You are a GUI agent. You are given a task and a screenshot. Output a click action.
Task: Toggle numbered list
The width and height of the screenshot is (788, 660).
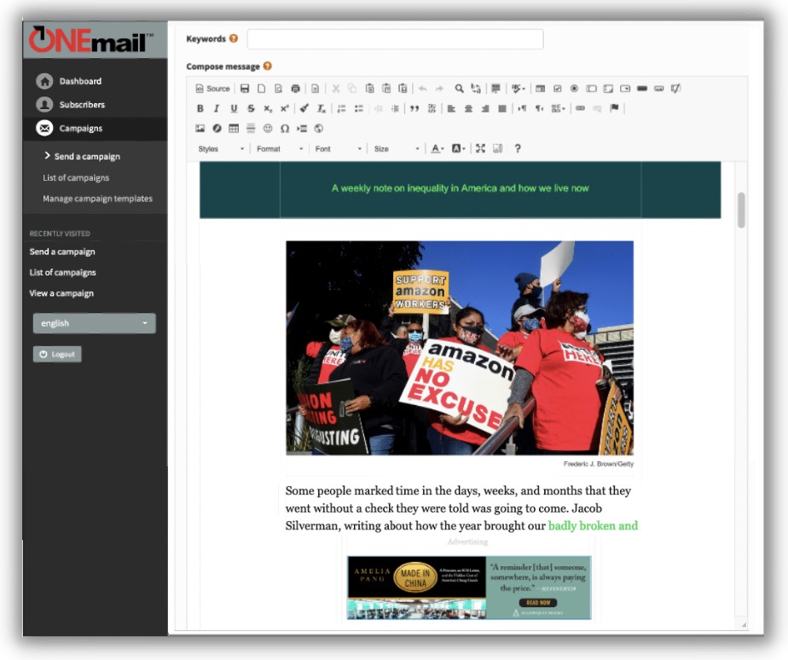click(341, 108)
